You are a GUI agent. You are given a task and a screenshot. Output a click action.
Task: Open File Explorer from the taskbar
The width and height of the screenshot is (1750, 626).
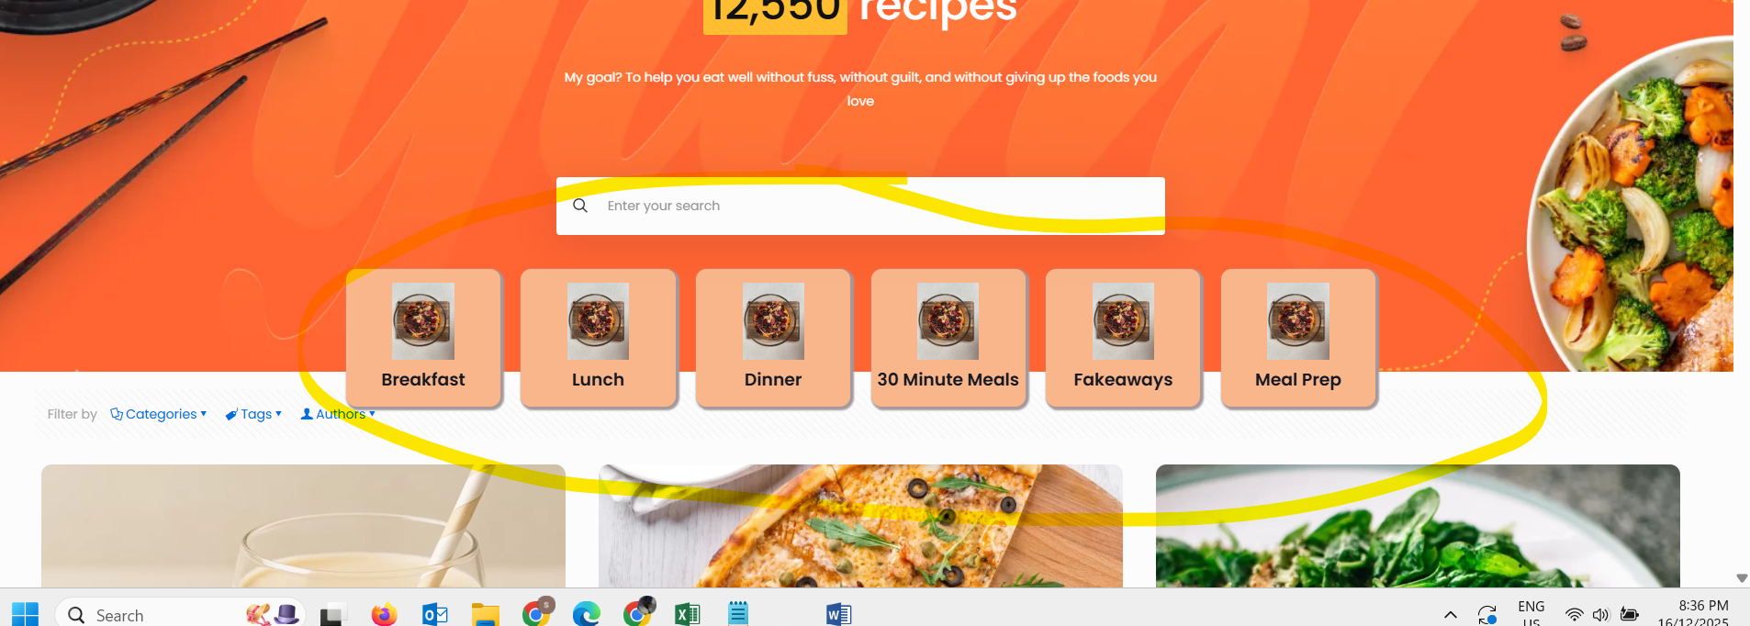[485, 614]
